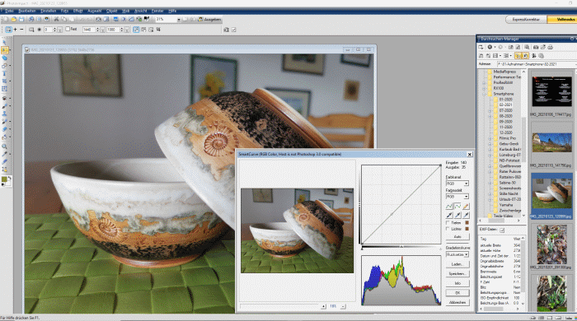Image resolution: width=577 pixels, height=321 pixels.
Task: Select the 02-2021 folder in the tree
Action: 505,105
